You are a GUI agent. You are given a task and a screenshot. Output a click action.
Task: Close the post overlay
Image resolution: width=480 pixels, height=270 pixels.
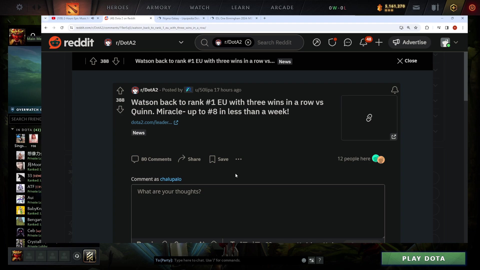[x=407, y=61]
